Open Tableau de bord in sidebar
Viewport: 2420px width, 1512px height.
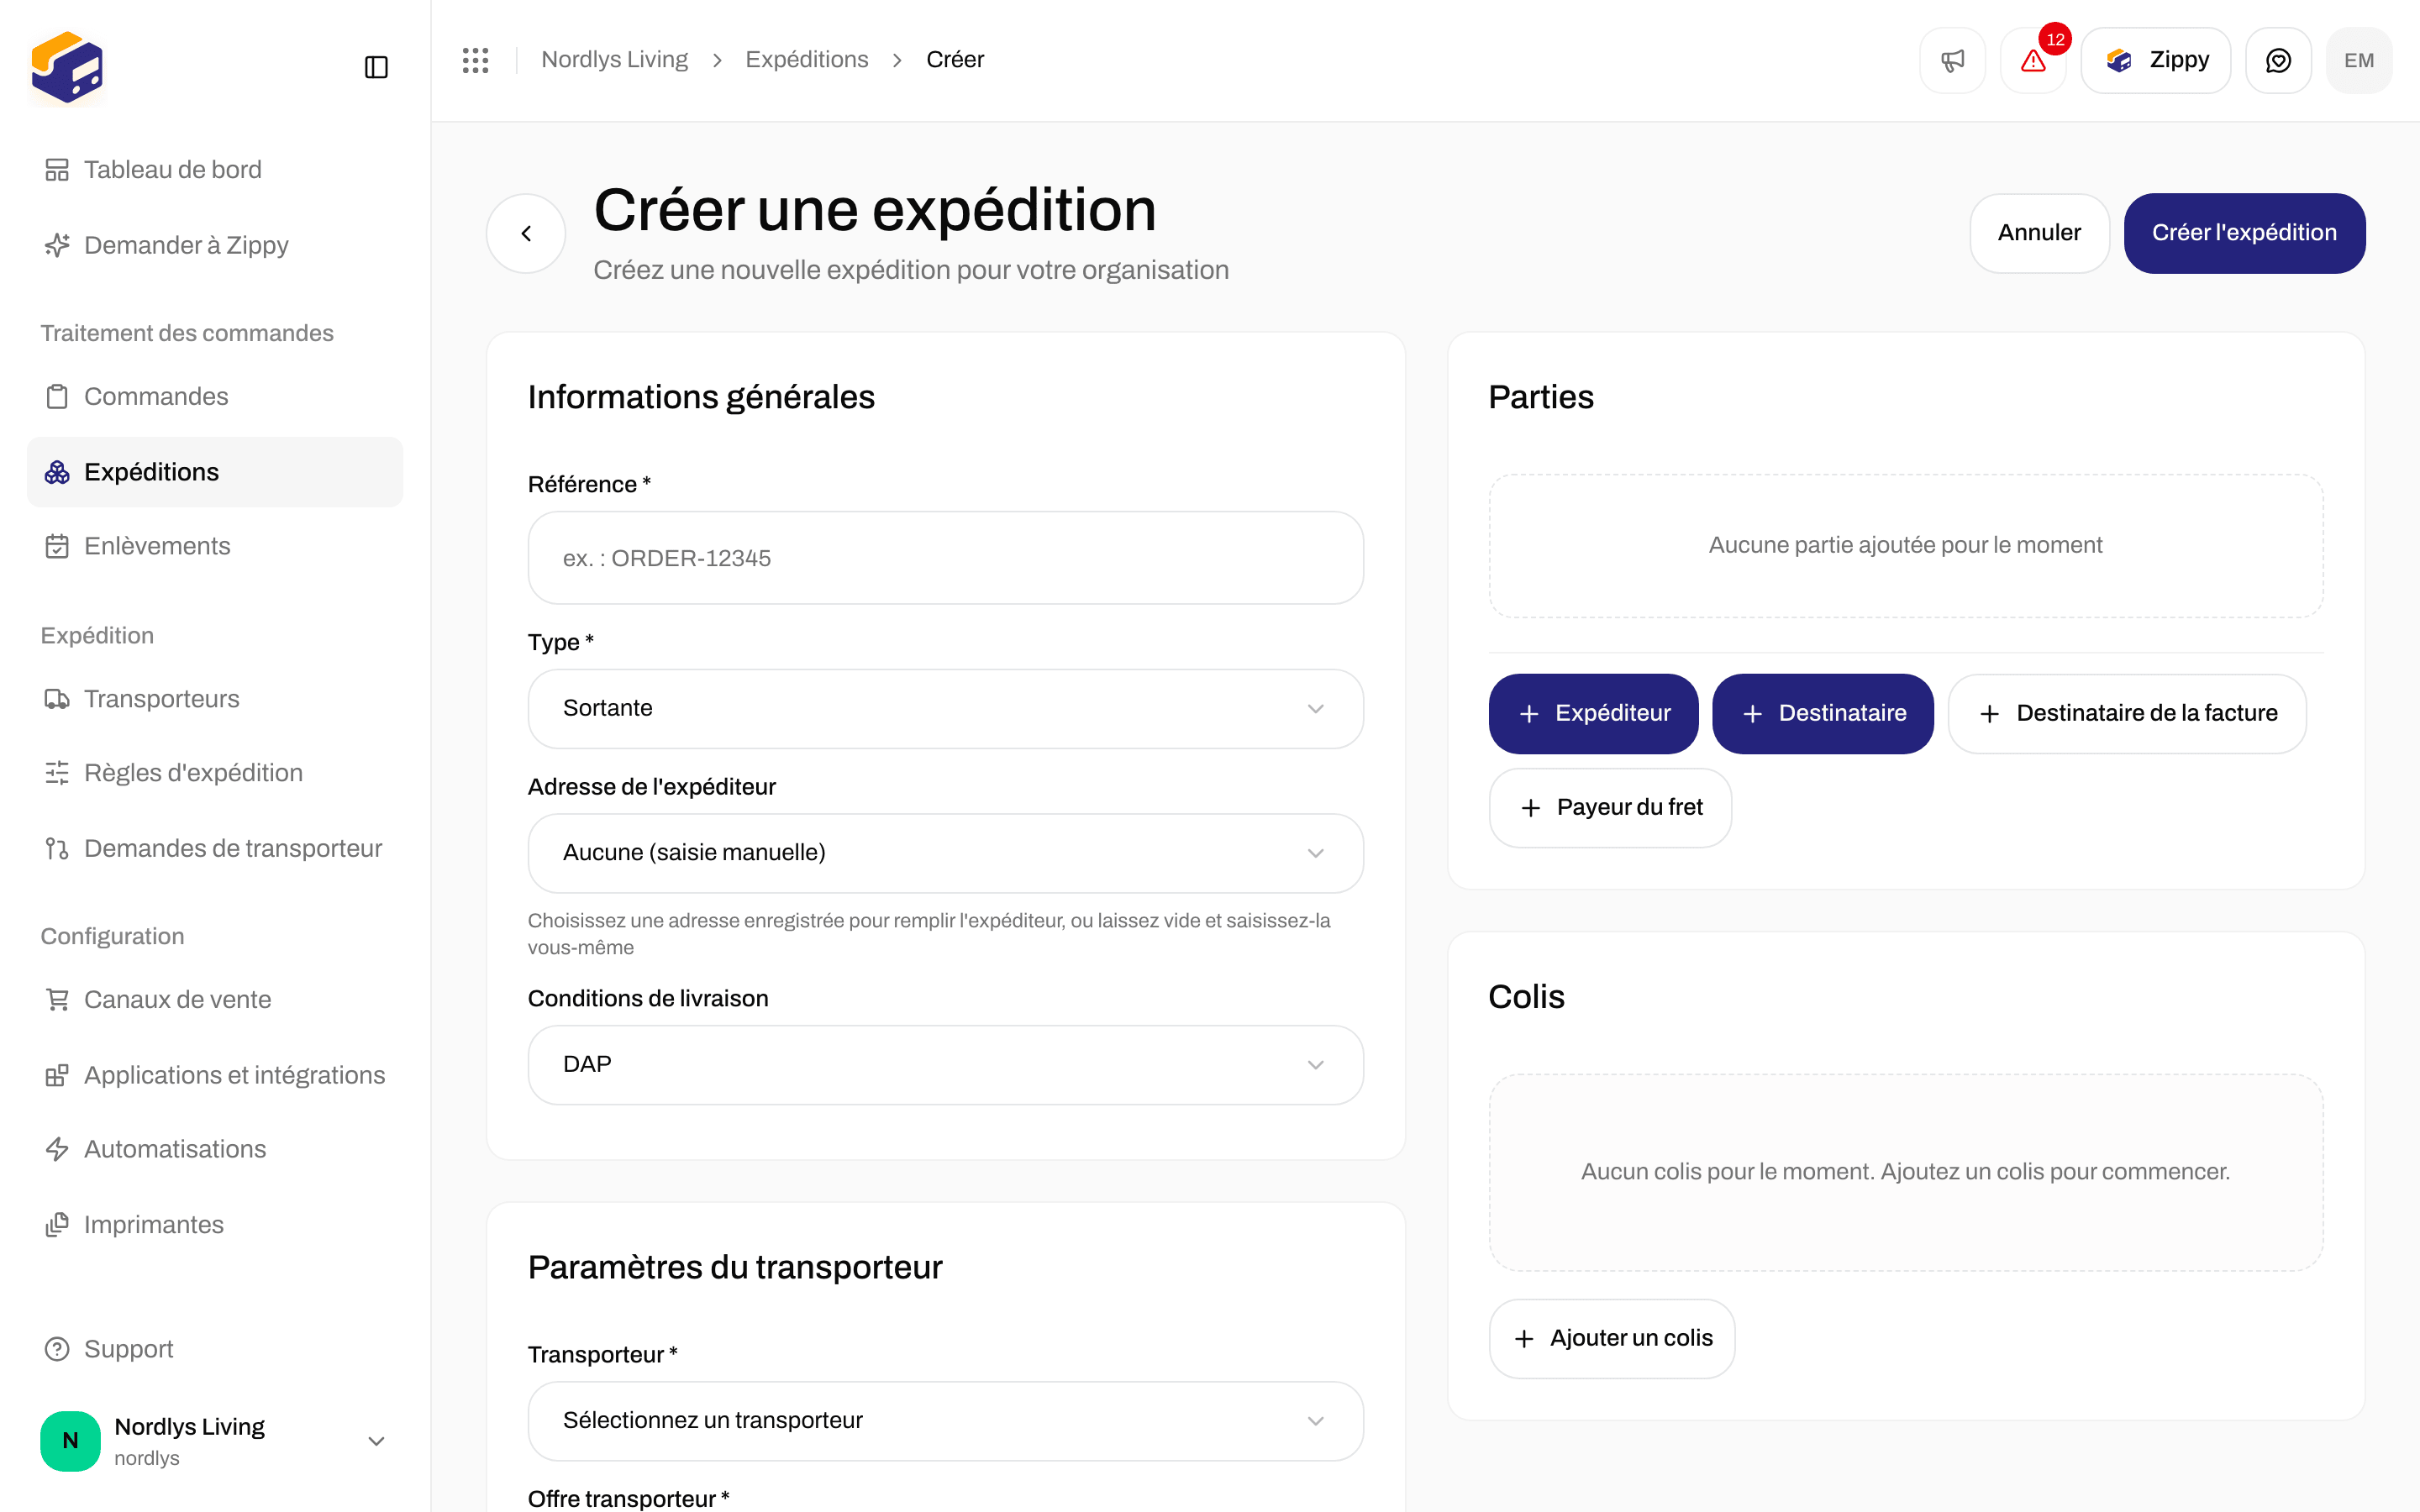pyautogui.click(x=215, y=170)
